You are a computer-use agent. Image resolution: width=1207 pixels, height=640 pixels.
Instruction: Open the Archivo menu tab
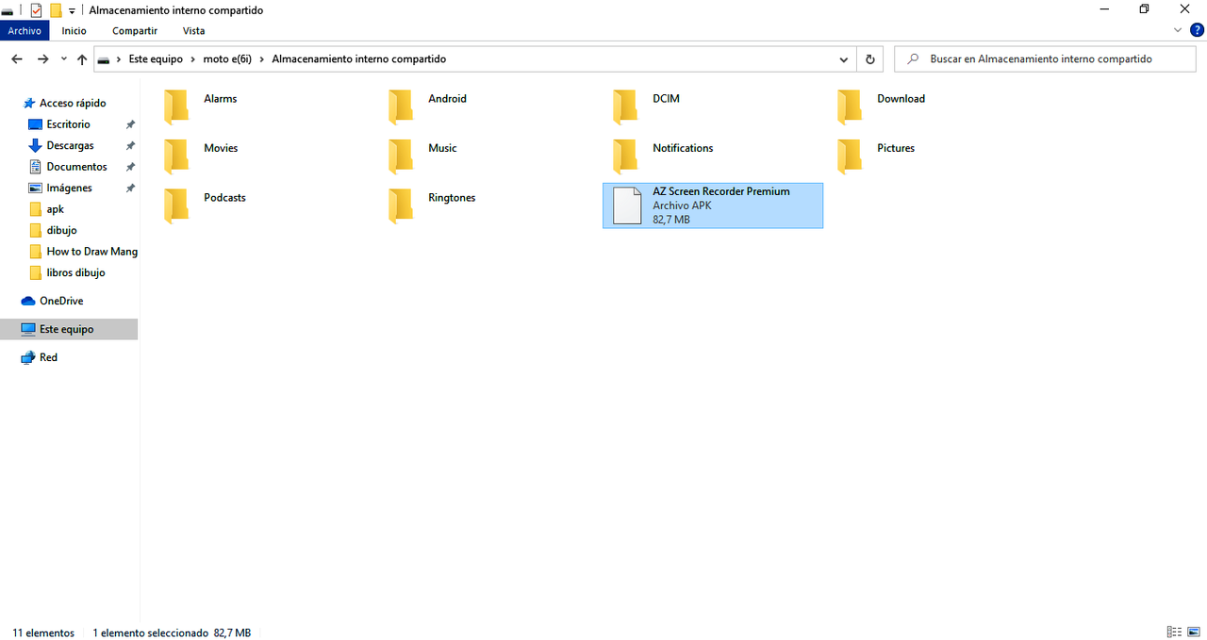pos(25,30)
